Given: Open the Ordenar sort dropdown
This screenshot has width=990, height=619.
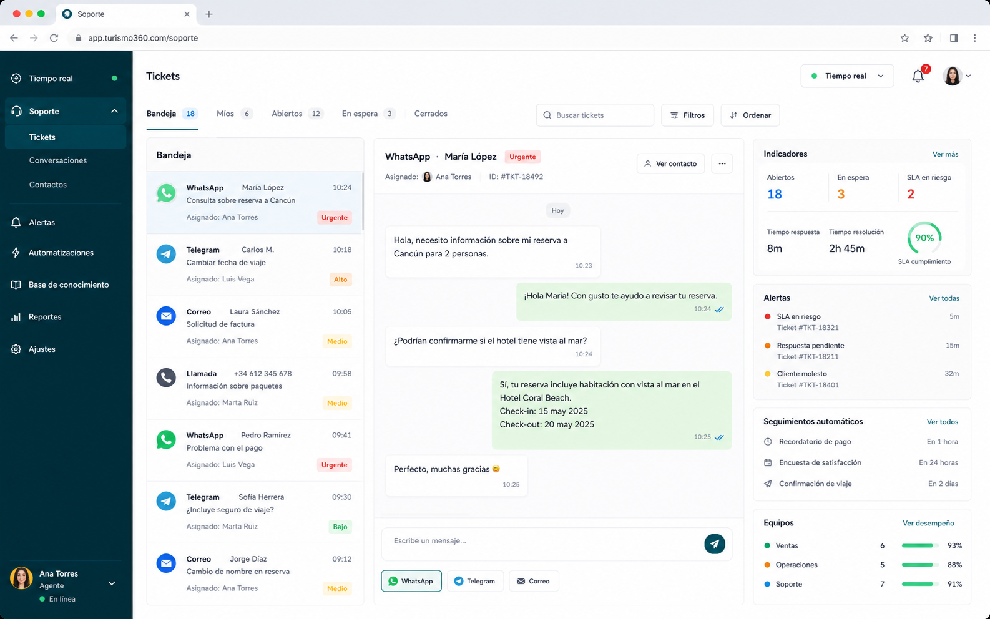Looking at the screenshot, I should [750, 115].
